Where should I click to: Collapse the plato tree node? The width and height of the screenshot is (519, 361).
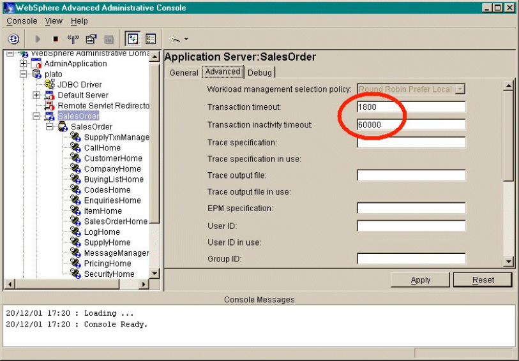pyautogui.click(x=23, y=74)
